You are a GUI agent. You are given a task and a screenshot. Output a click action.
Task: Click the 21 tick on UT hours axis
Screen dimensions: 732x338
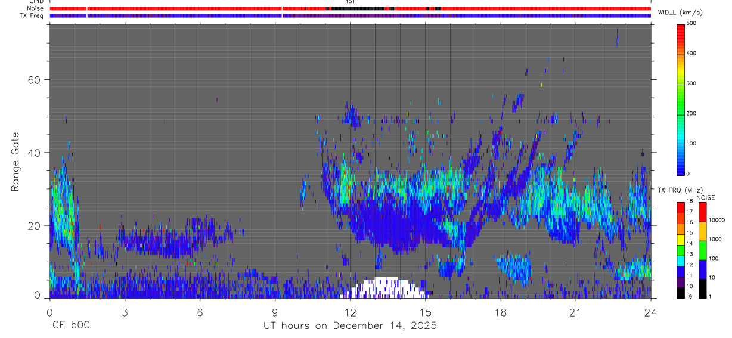pyautogui.click(x=576, y=312)
